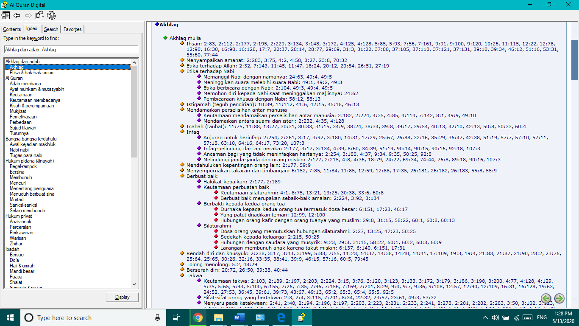Select 'Etika & hak-hak umum' index entry
Image resolution: width=579 pixels, height=326 pixels.
click(32, 73)
